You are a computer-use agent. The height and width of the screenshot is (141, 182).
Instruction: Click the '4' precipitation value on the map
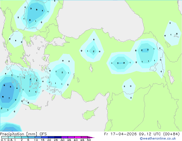pos(17,88)
